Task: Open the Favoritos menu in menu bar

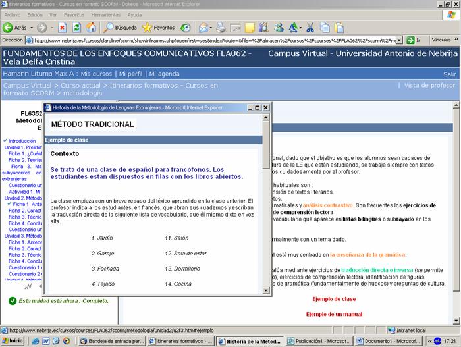Action: click(x=74, y=14)
